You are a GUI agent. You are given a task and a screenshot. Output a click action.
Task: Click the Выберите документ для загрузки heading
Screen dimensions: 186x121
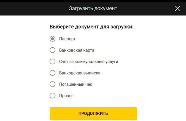click(x=91, y=27)
